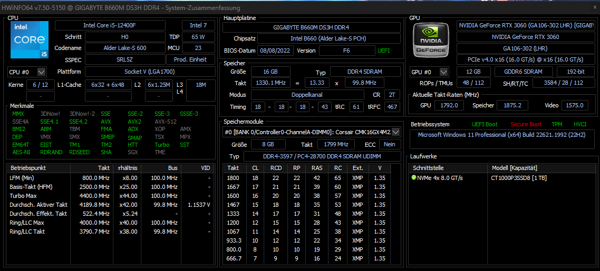Select the CT1000P3SSD8 [1 TB] drive entry
Screen dimensions: 600x271
[518, 178]
